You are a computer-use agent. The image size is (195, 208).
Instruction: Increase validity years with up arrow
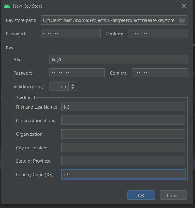[x=73, y=85]
